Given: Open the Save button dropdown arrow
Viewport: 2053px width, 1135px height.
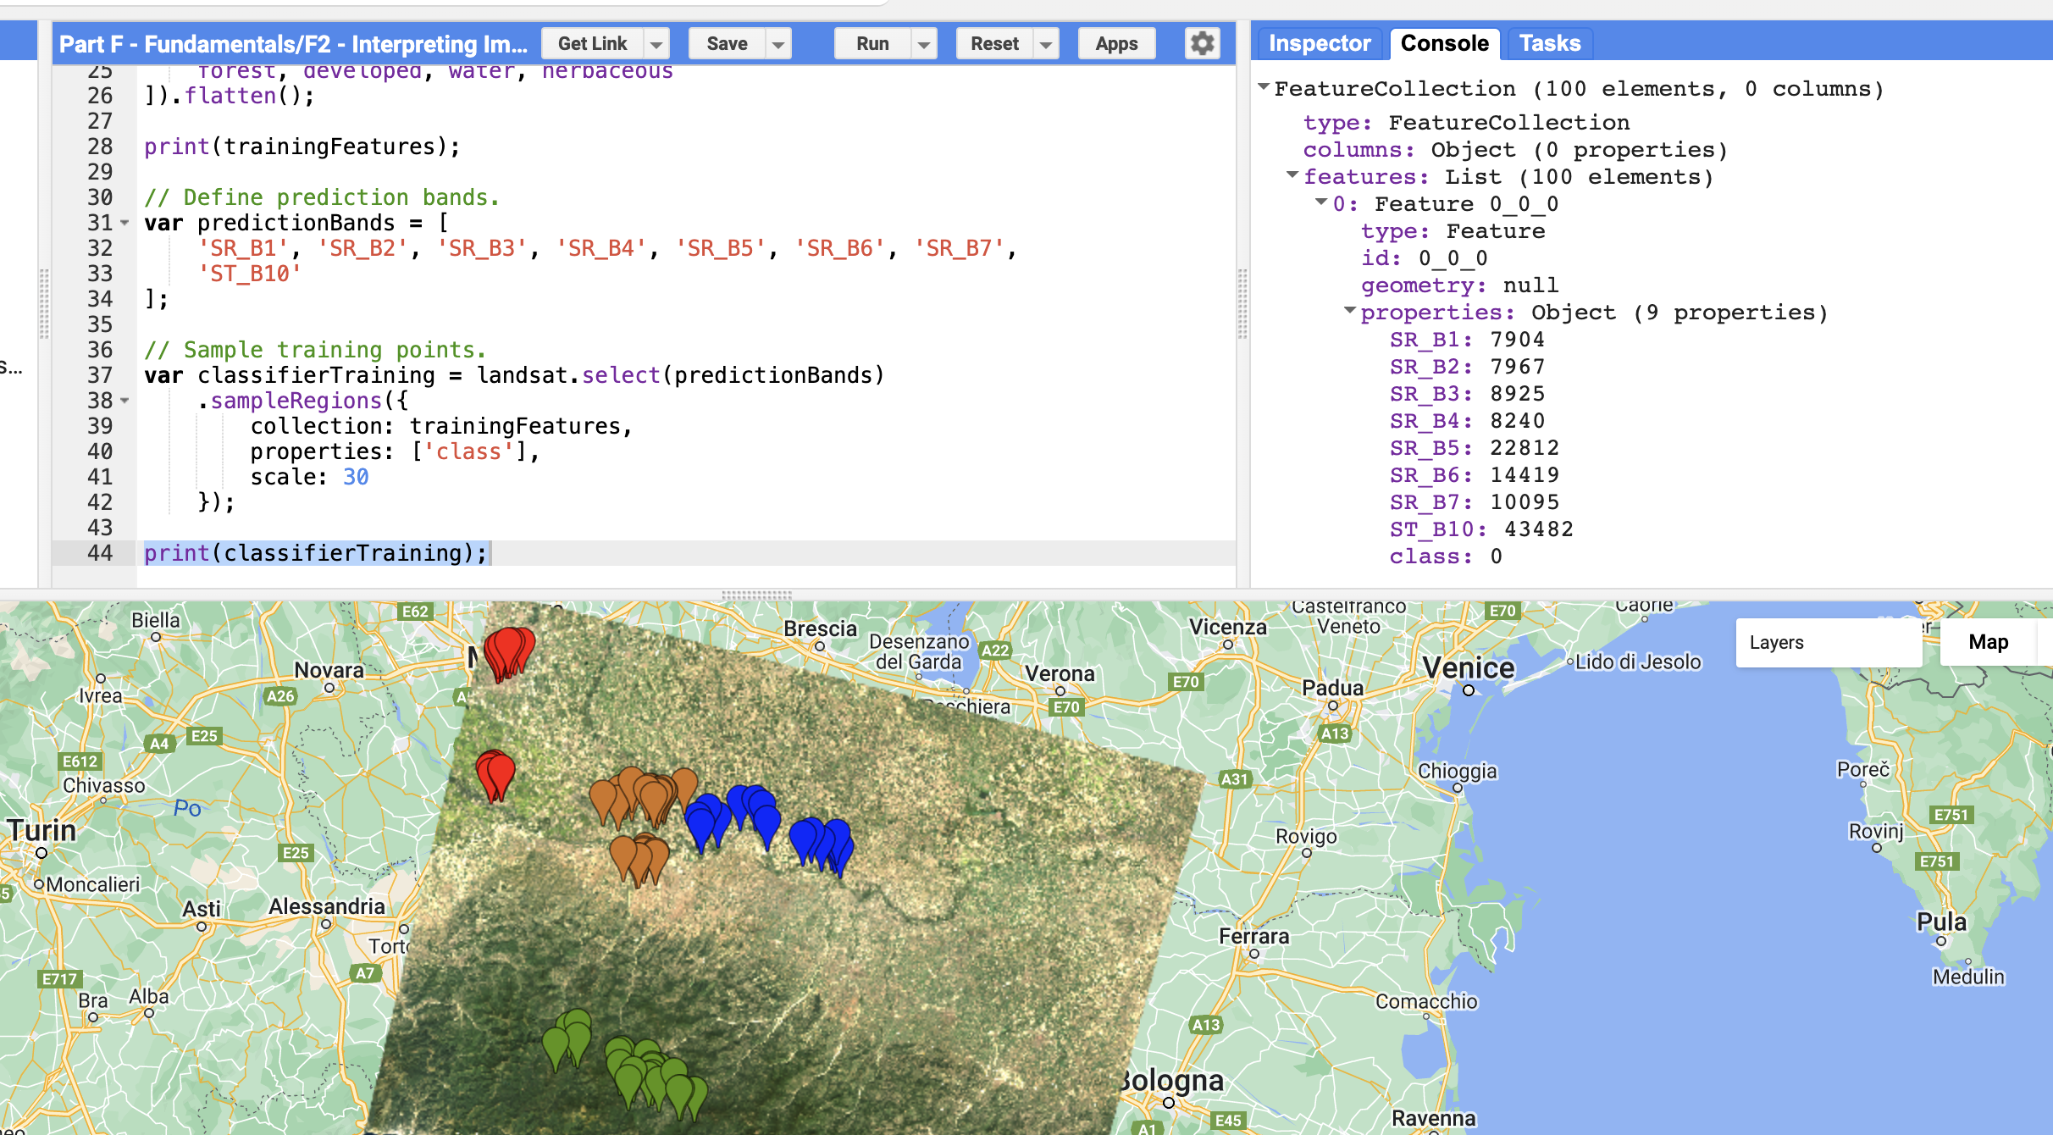Looking at the screenshot, I should click(777, 43).
